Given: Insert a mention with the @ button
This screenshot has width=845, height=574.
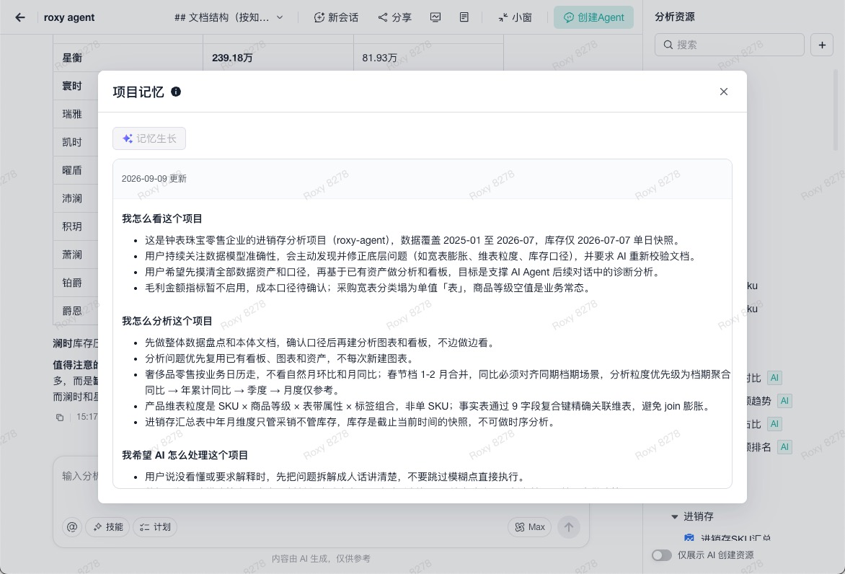Looking at the screenshot, I should click(x=71, y=526).
